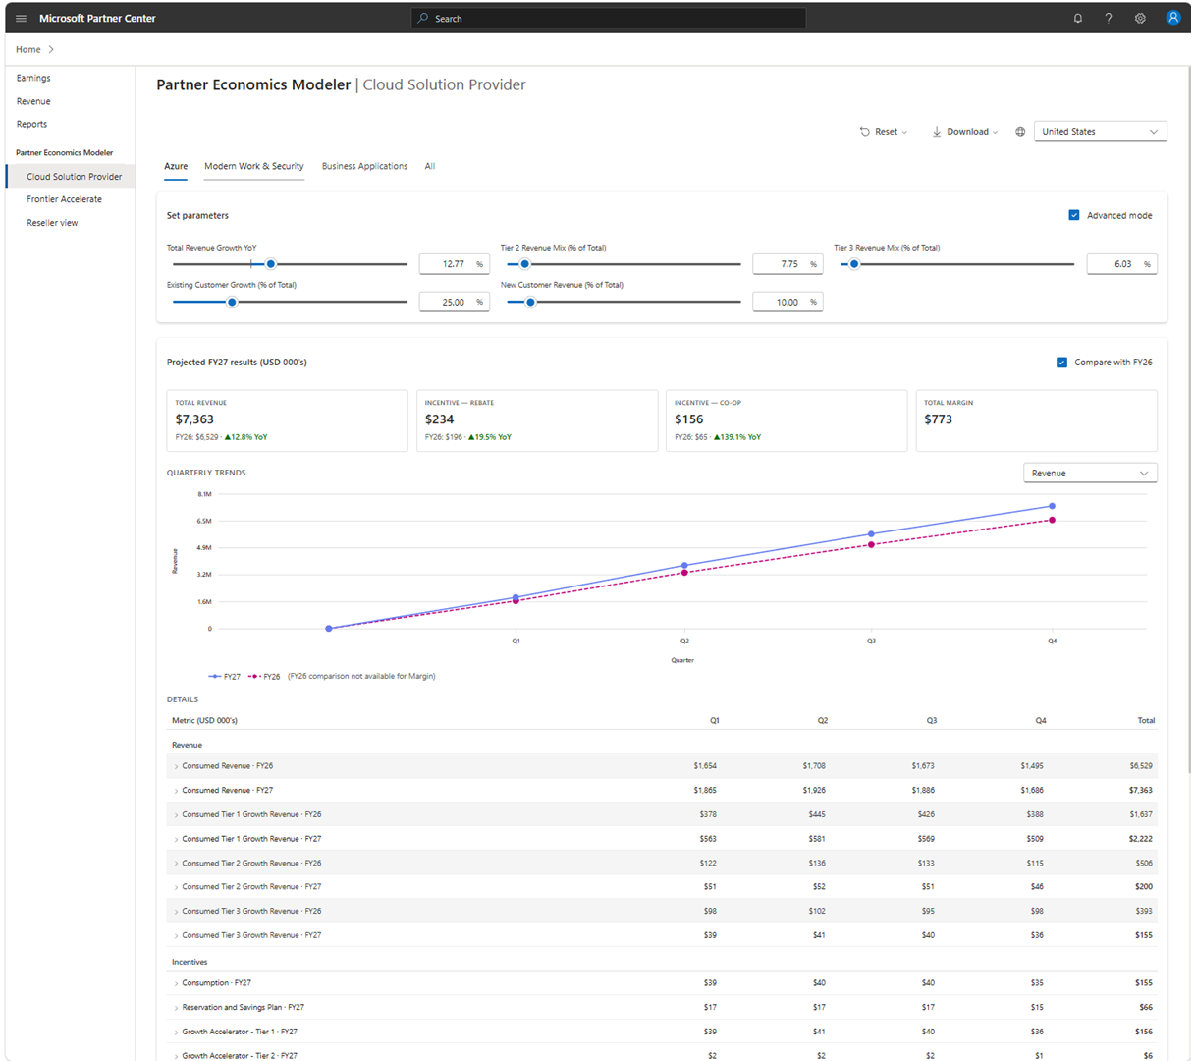Click the FY26 legend entry
Viewport: 1194px width, 1061px height.
pos(264,677)
